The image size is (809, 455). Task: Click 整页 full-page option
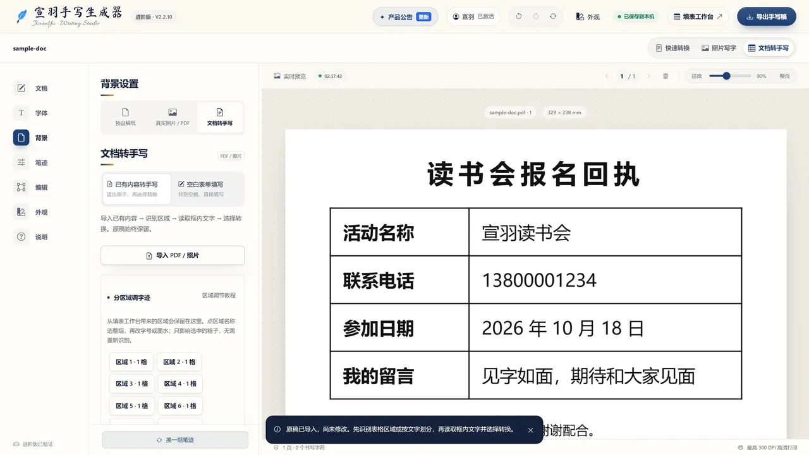point(784,76)
